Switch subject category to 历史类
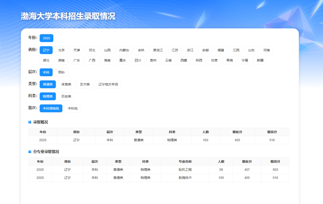The width and height of the screenshot is (323, 204). point(66,96)
